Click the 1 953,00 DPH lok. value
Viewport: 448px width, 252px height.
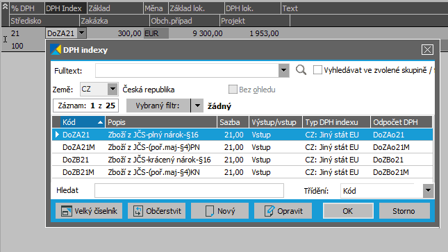tap(264, 33)
